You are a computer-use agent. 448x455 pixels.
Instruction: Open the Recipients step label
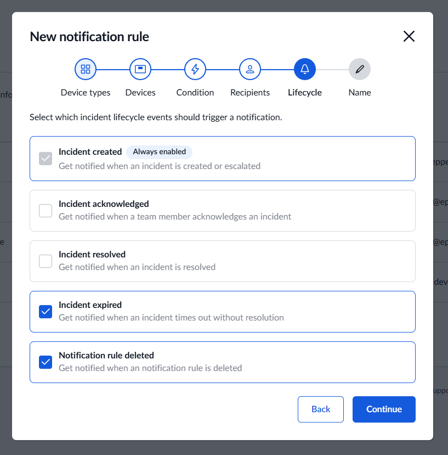tap(250, 93)
